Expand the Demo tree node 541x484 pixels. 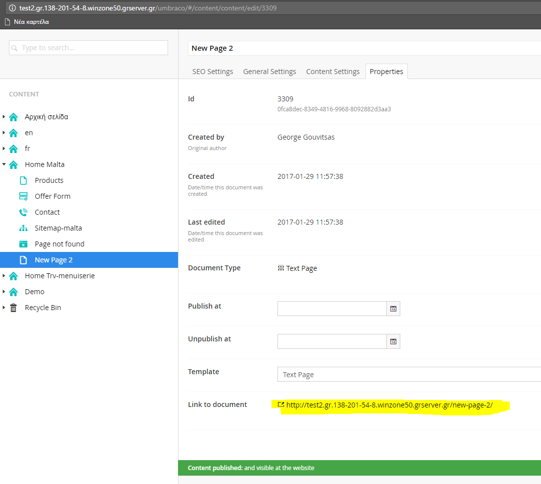click(4, 292)
